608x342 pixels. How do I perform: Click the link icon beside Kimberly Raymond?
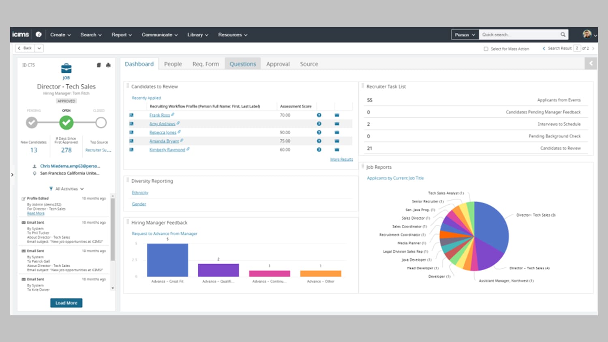[x=188, y=150]
